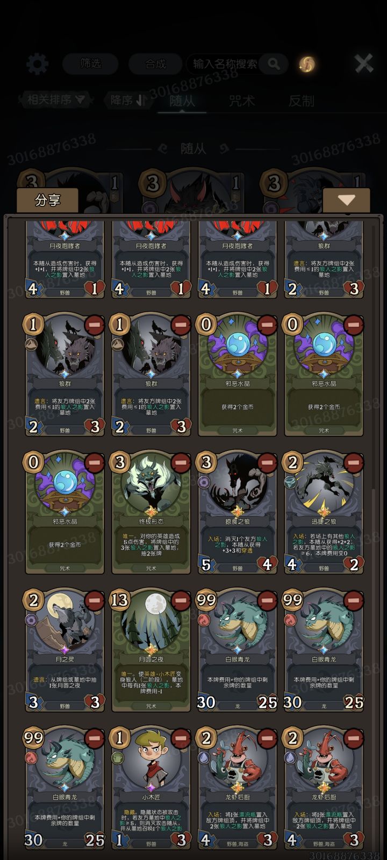Toggle 降序 sort order

click(x=127, y=100)
